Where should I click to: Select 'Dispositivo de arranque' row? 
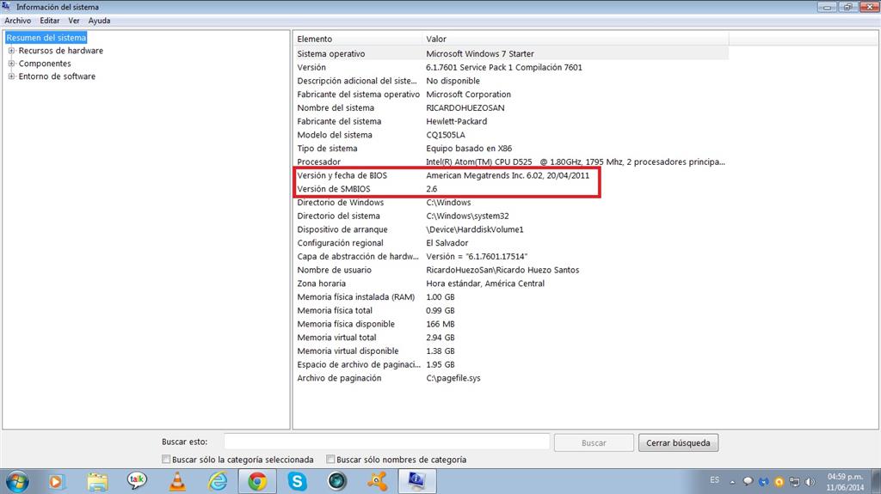(x=511, y=229)
